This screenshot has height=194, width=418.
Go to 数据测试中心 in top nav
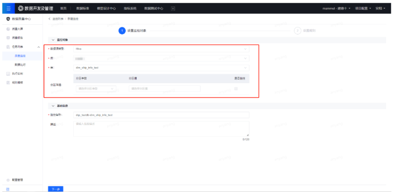click(154, 9)
